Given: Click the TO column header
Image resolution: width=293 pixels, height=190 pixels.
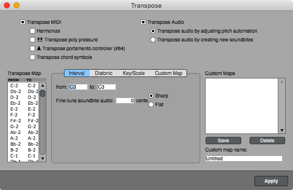Looking at the screenshot, I should pyautogui.click(x=29, y=80).
